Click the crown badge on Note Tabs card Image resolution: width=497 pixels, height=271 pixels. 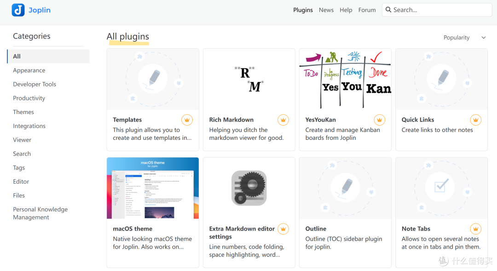click(x=475, y=229)
